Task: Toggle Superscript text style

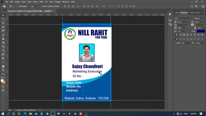Action: click(191, 35)
